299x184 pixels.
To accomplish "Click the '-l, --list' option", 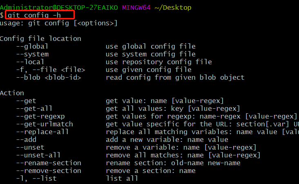I will coord(36,178).
